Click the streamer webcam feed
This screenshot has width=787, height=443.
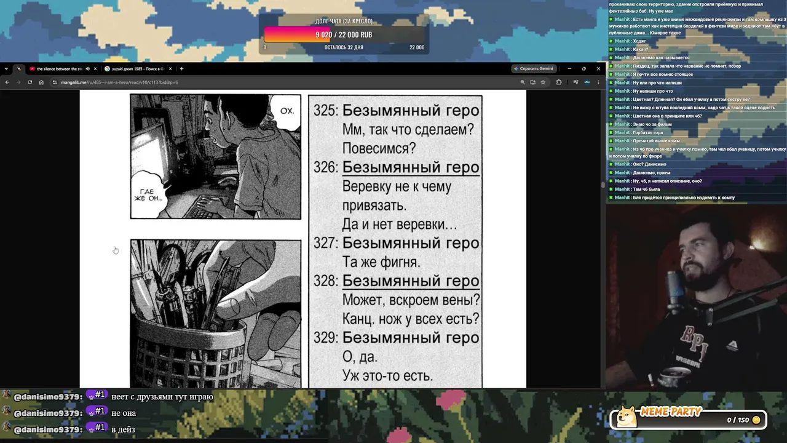click(696, 295)
